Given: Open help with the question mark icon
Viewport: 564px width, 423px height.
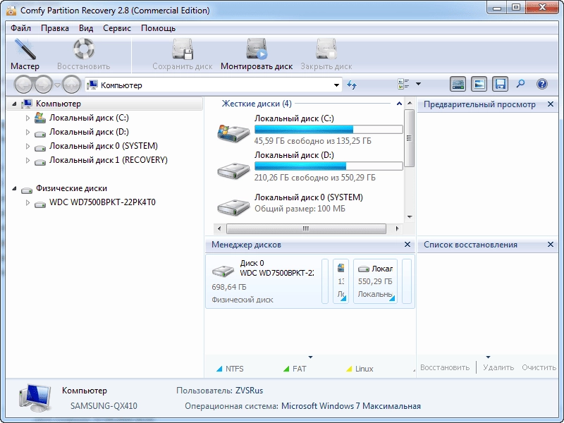Looking at the screenshot, I should tap(541, 84).
